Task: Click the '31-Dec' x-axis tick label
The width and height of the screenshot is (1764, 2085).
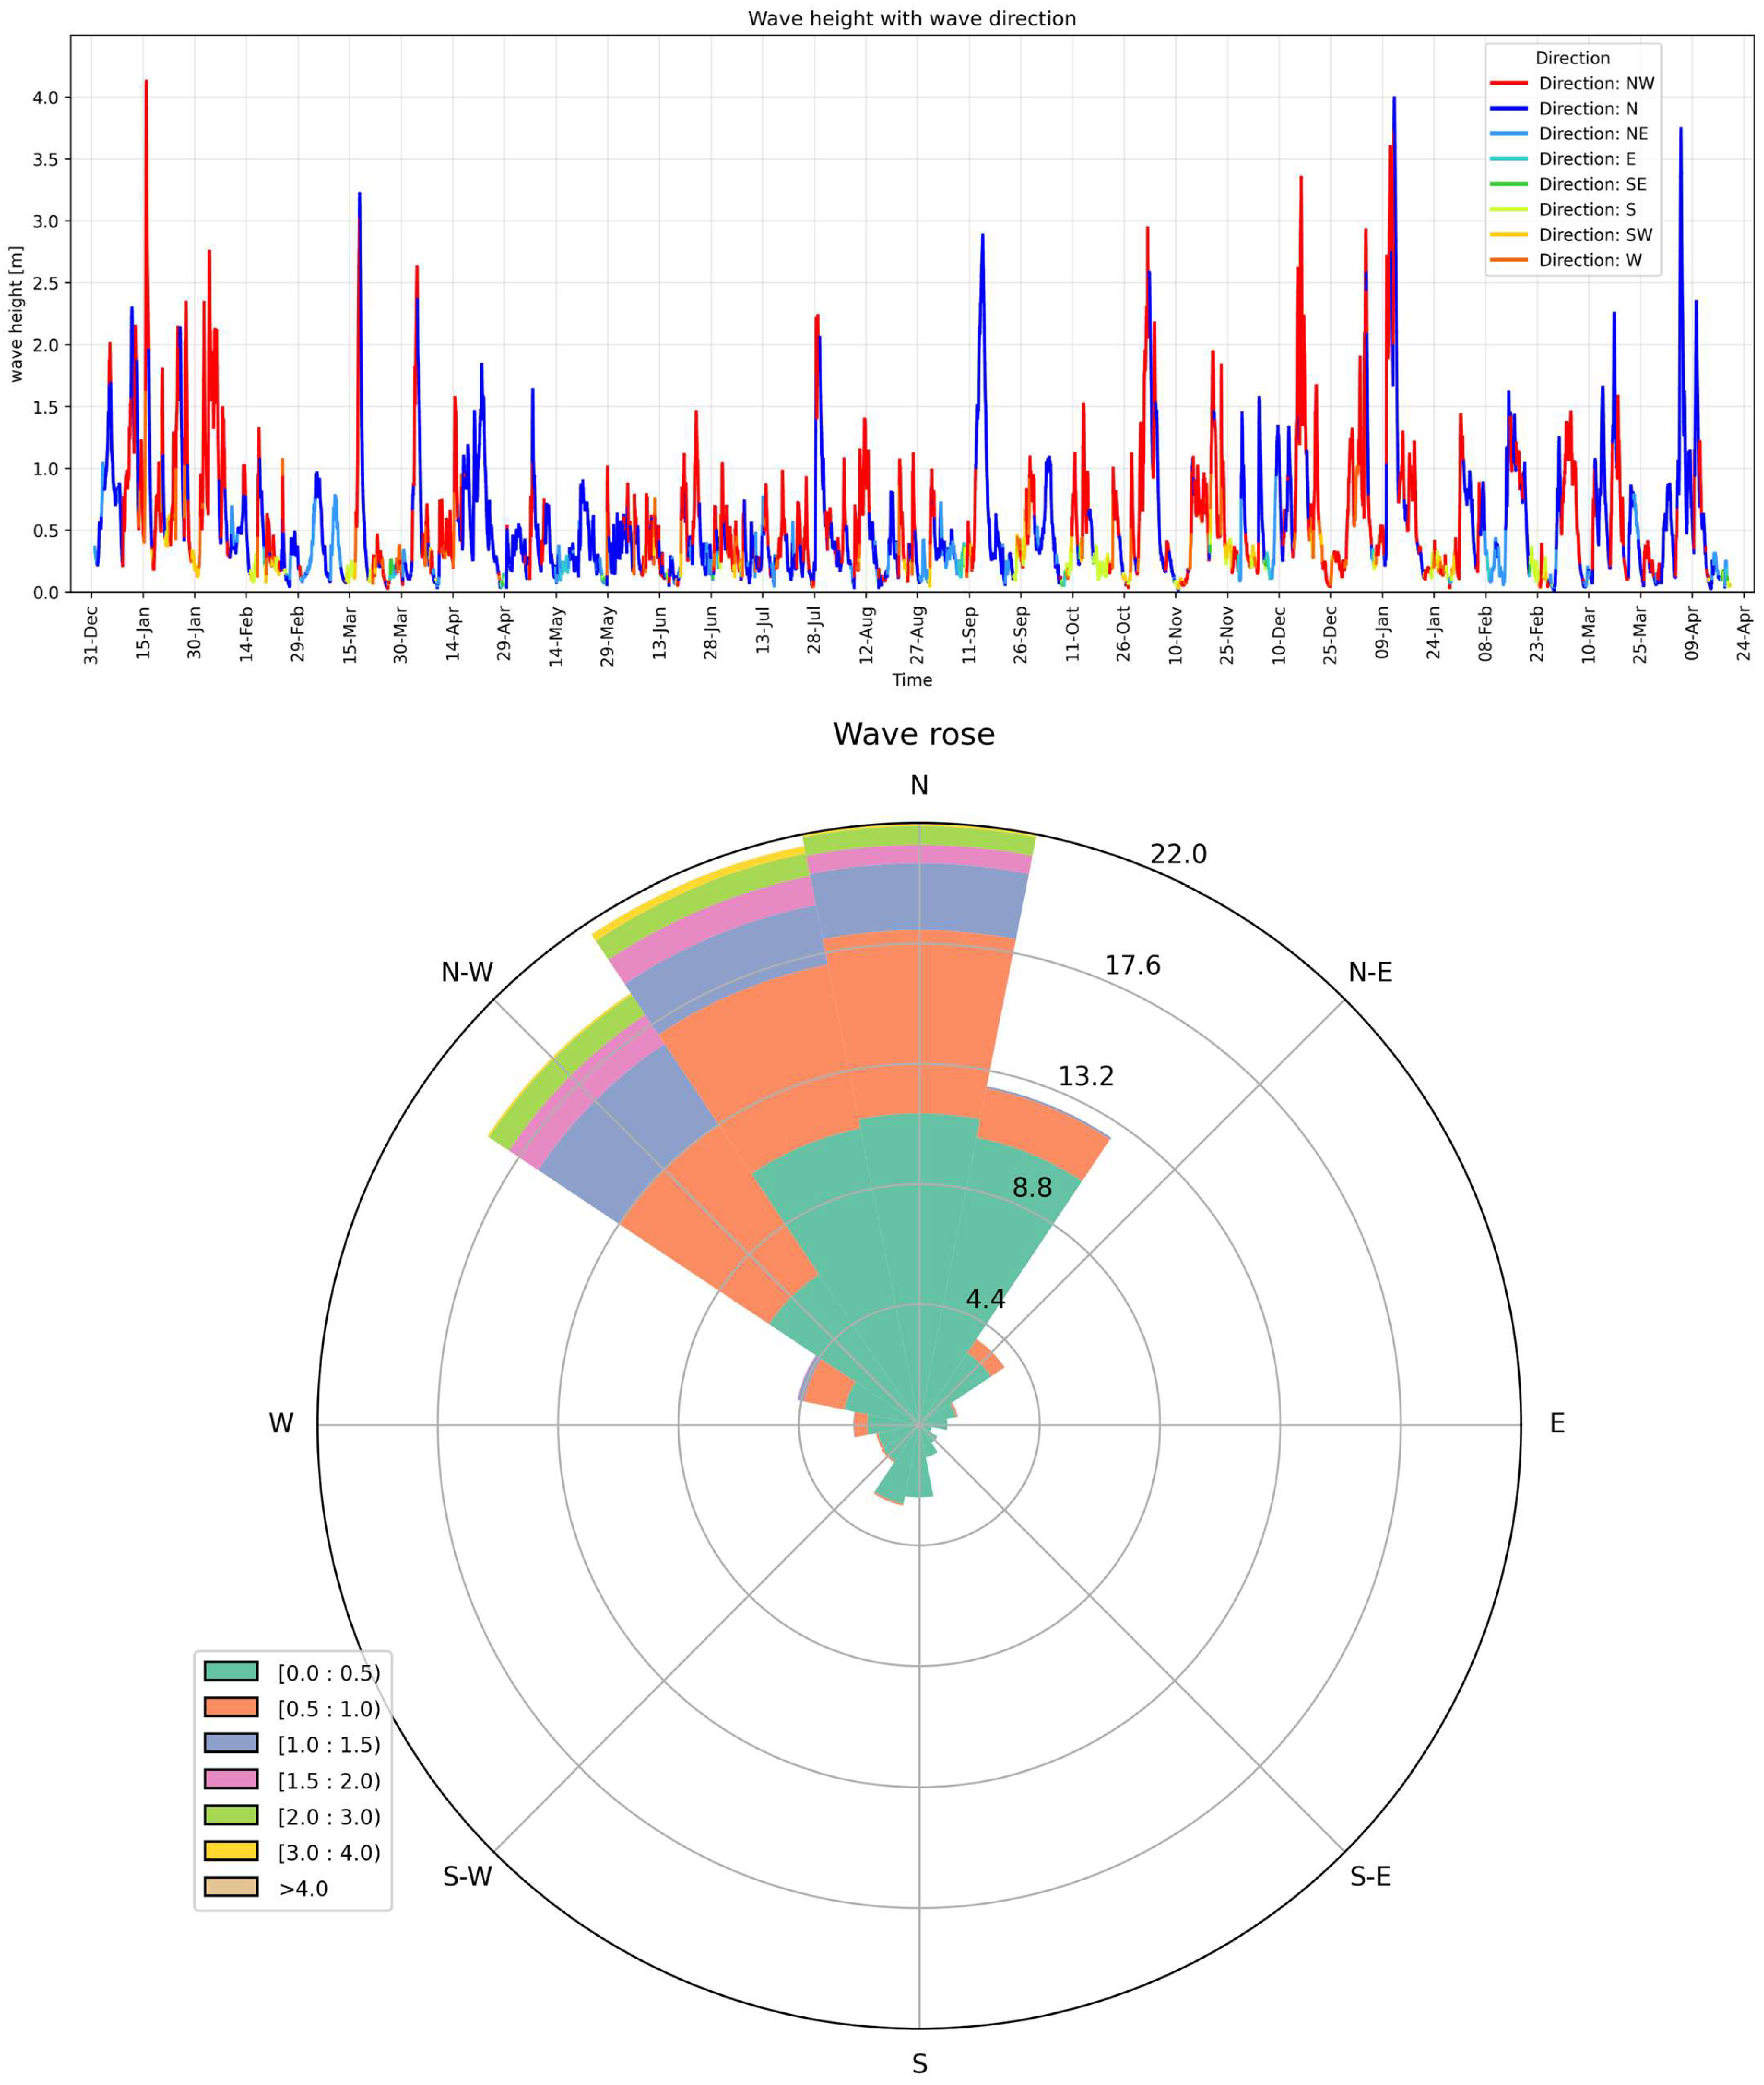Action: click(x=92, y=634)
